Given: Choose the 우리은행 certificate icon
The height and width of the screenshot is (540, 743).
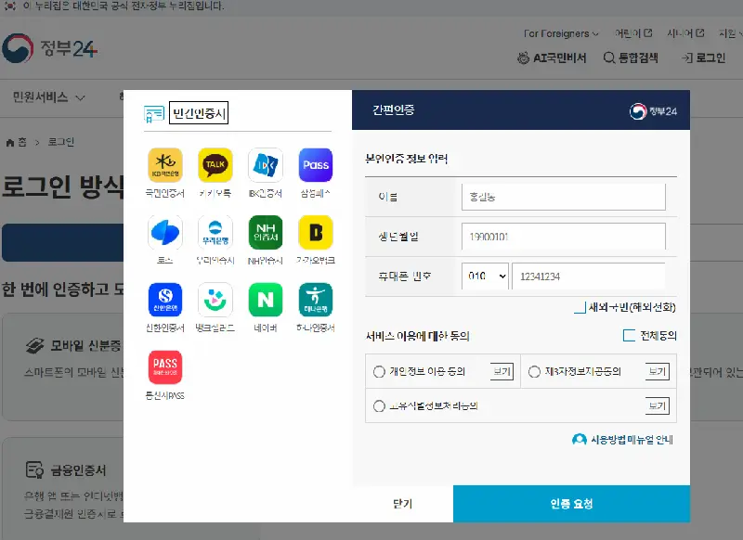Looking at the screenshot, I should click(x=215, y=232).
